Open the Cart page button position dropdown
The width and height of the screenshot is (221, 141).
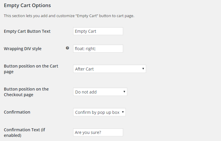110,69
